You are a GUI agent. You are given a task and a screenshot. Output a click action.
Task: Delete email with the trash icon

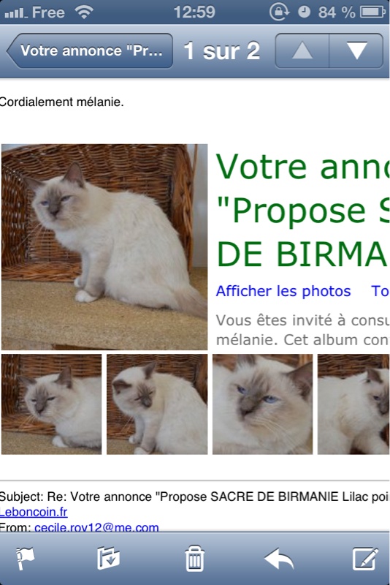point(194,558)
